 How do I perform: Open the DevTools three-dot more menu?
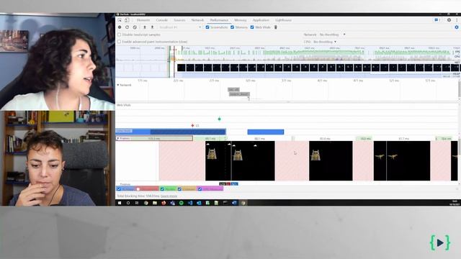tap(457, 20)
